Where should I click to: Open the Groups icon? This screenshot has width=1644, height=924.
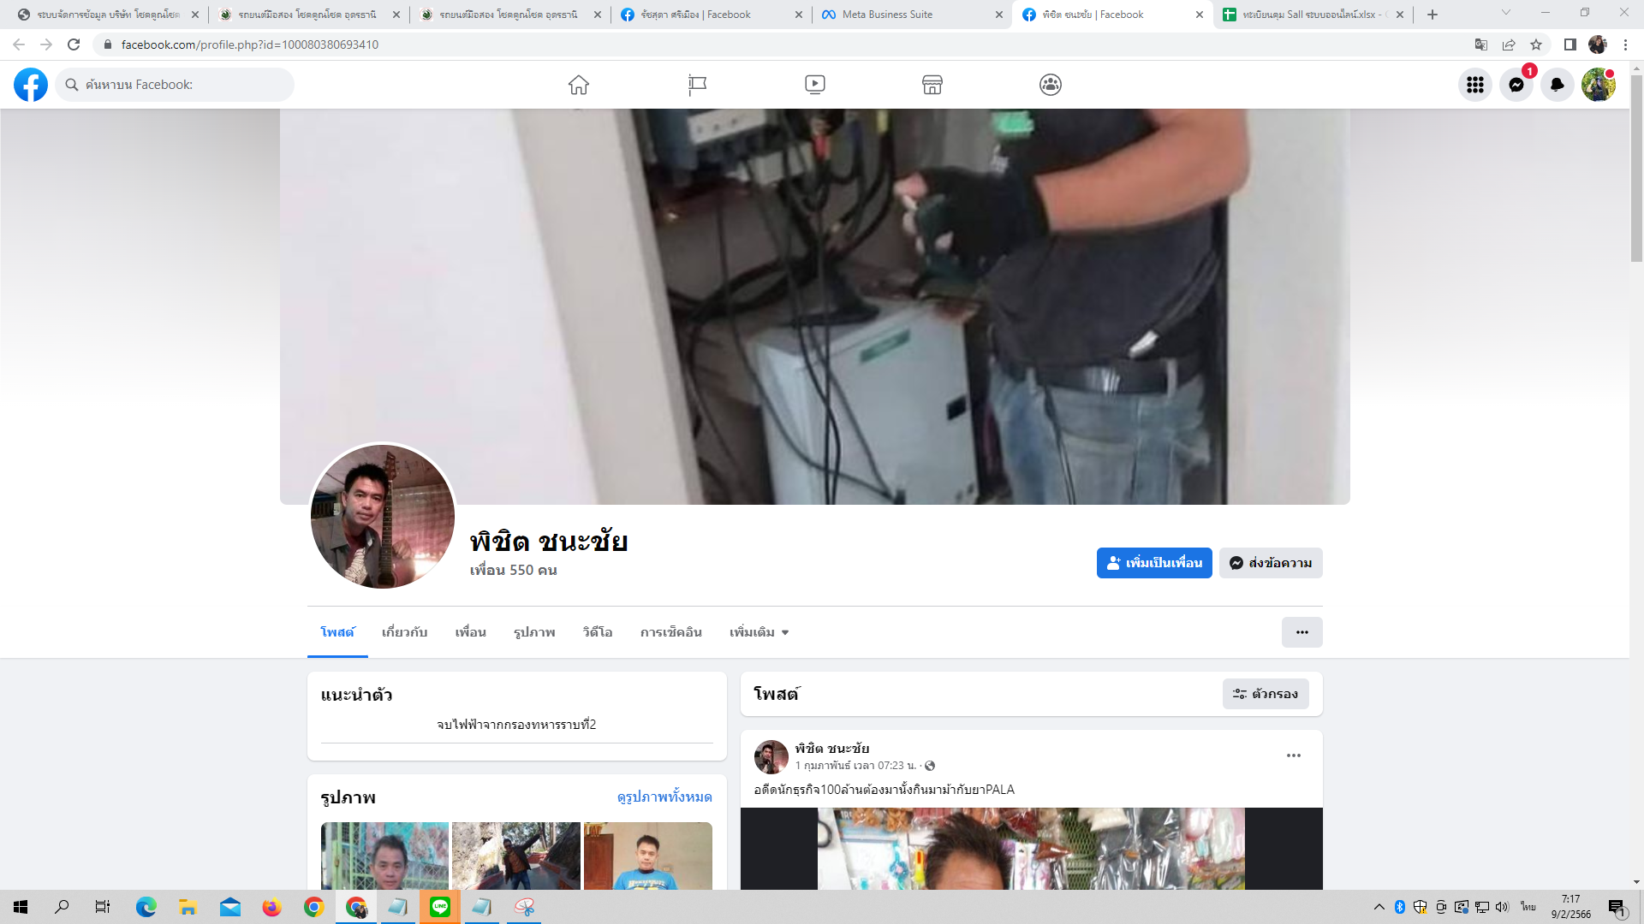pos(1051,85)
